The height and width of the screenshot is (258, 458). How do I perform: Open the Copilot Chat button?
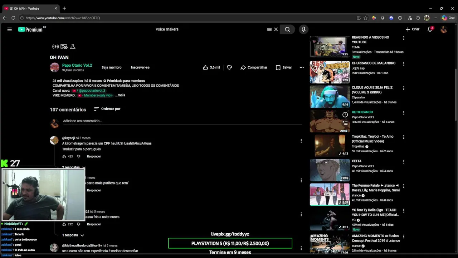point(448,18)
